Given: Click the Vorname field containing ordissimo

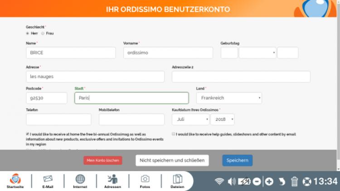Looking at the screenshot, I should [x=168, y=53].
